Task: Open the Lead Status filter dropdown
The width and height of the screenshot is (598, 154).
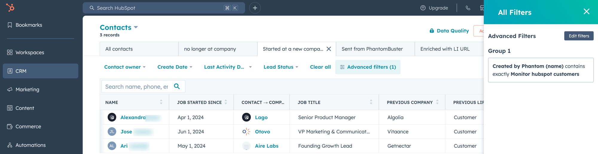Action: [x=281, y=67]
